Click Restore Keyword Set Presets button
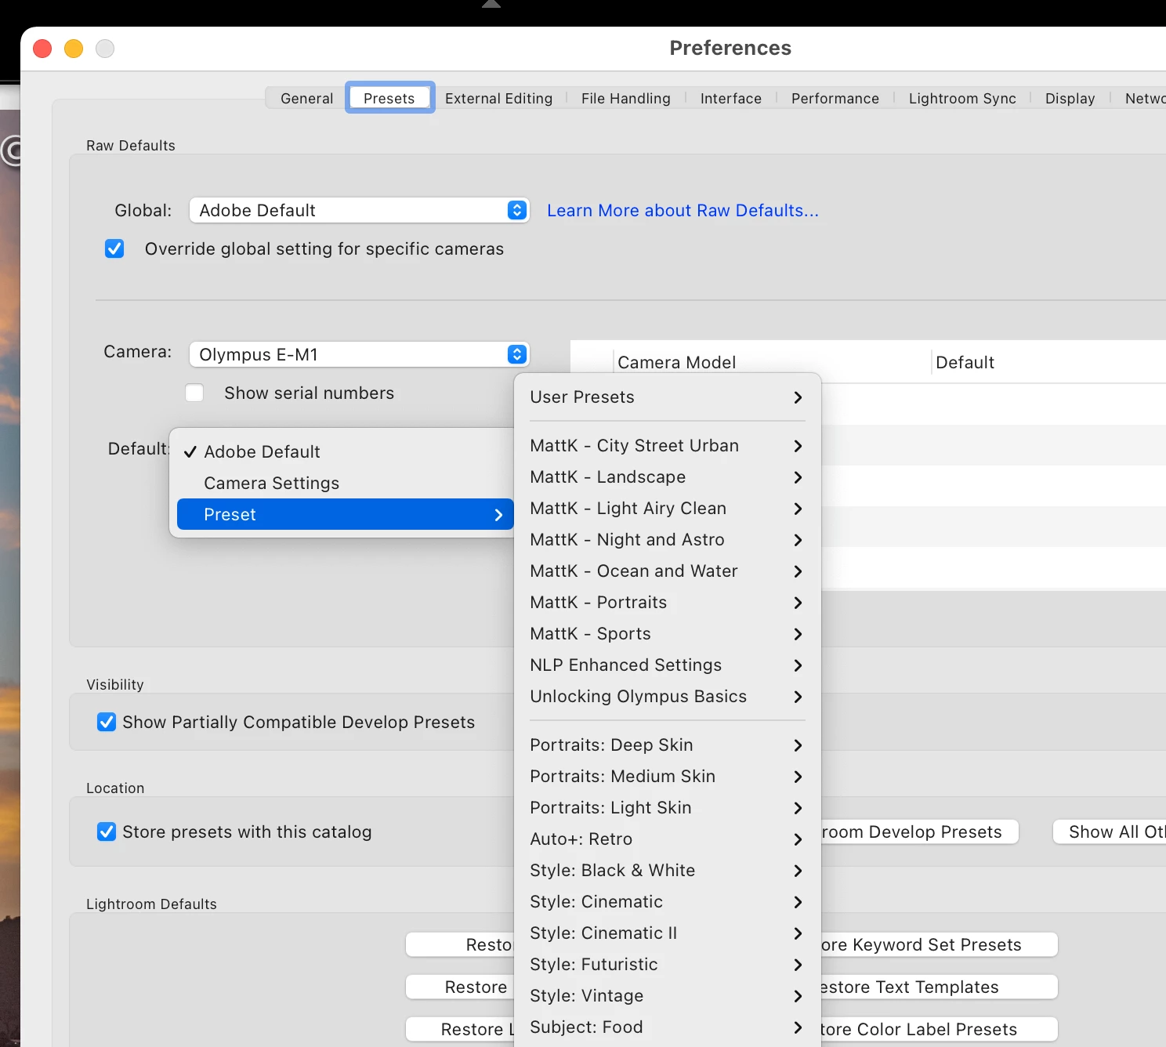This screenshot has height=1047, width=1166. click(x=939, y=944)
